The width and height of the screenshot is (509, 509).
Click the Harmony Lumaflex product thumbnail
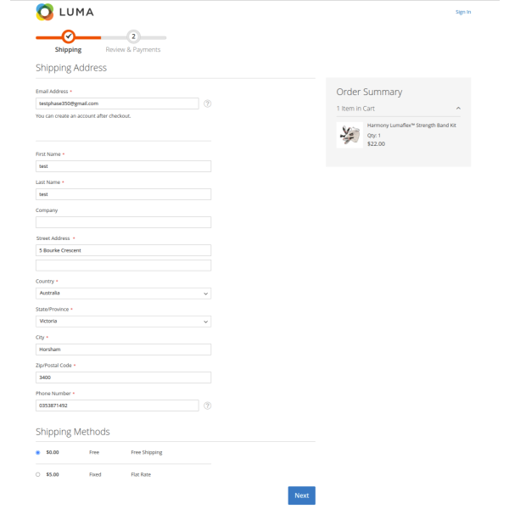click(x=350, y=135)
